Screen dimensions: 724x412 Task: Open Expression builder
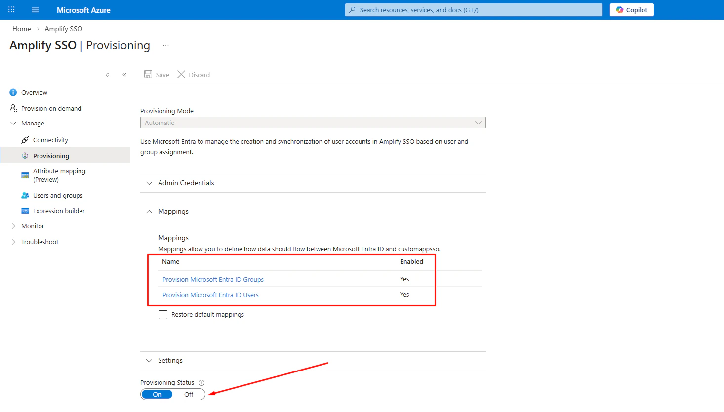pyautogui.click(x=59, y=211)
